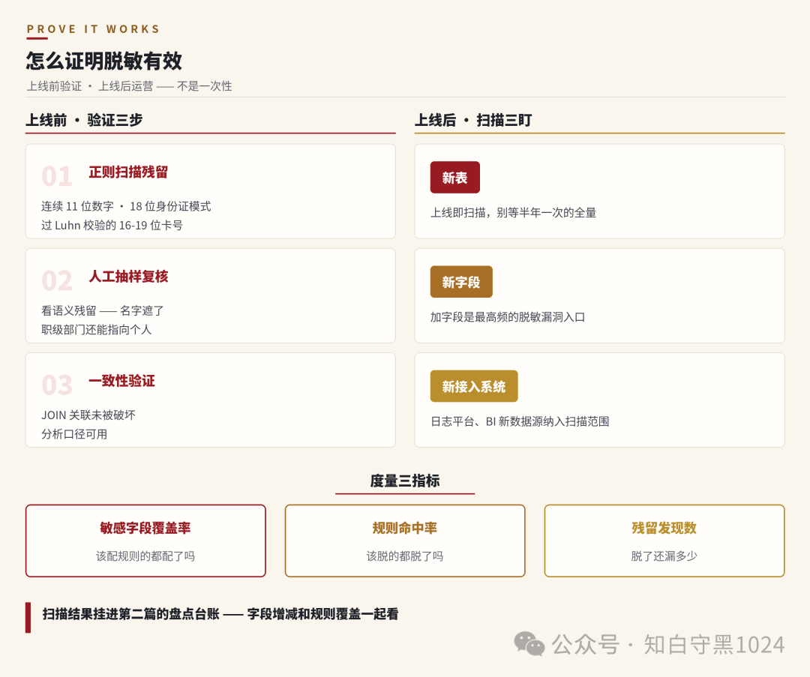Viewport: 810px width, 677px height.
Task: Click the PROVE IT WORKS label
Action: point(94,29)
